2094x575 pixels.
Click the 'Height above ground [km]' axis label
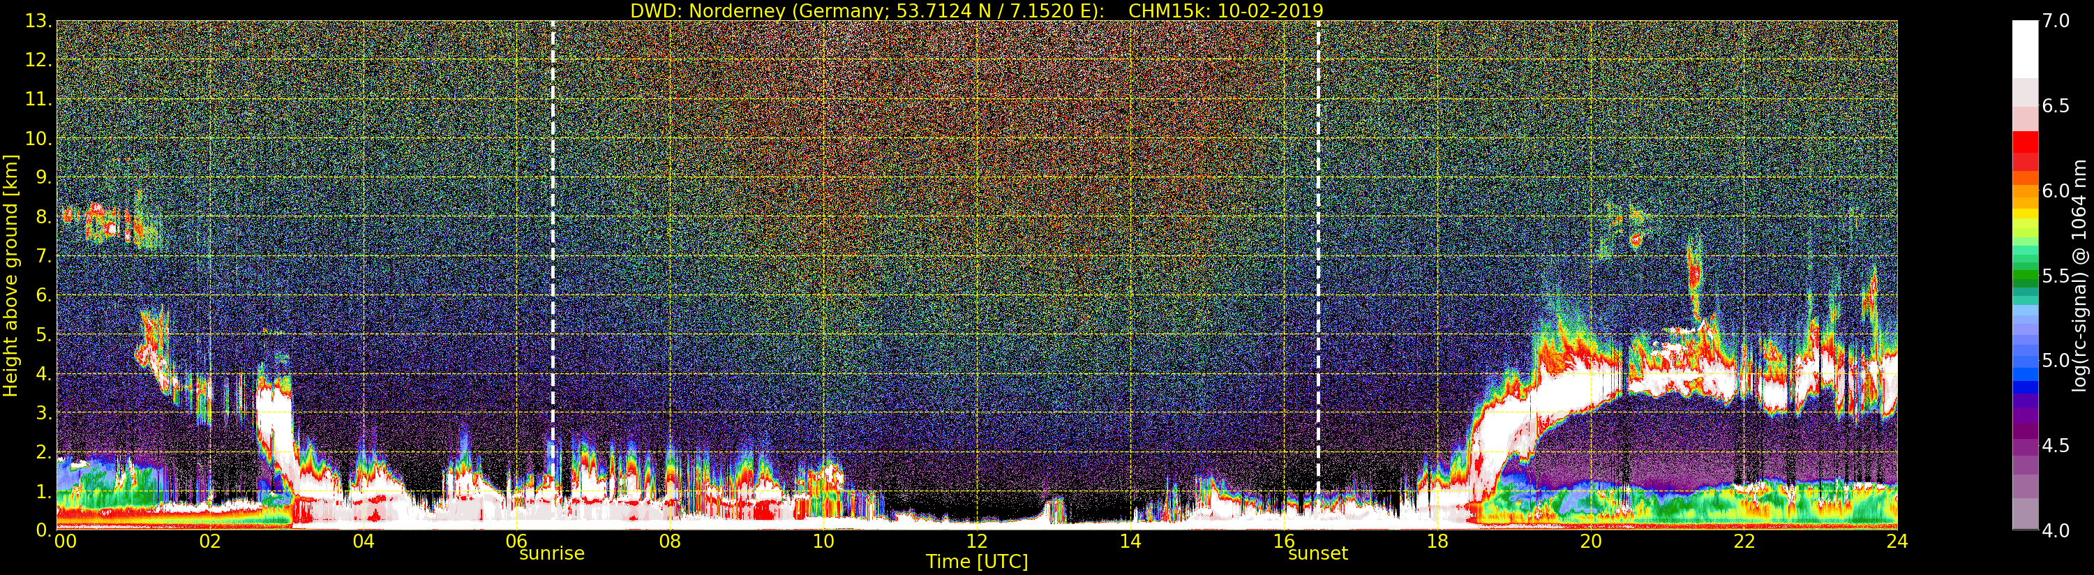click(x=10, y=275)
